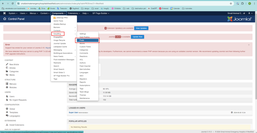257x133 pixels.
Task: Open the Extensions dropdown menu
Action: point(74,13)
